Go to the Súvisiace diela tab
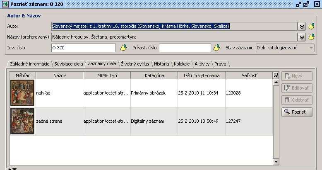The height and width of the screenshot is (170, 322). pyautogui.click(x=68, y=64)
